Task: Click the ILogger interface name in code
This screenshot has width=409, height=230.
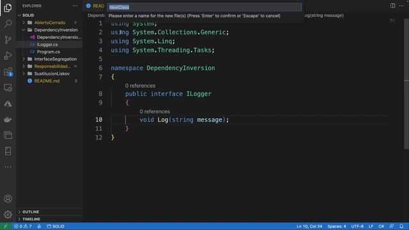Action: click(199, 94)
